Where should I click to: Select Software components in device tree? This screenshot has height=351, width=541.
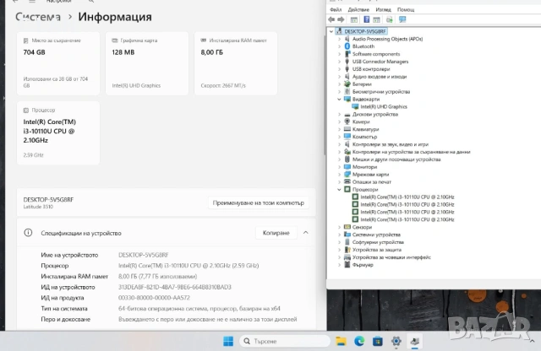tap(376, 54)
